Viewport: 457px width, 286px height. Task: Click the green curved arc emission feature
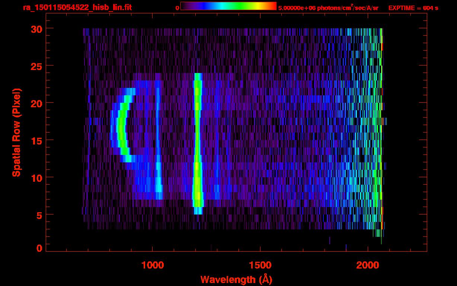coord(122,125)
